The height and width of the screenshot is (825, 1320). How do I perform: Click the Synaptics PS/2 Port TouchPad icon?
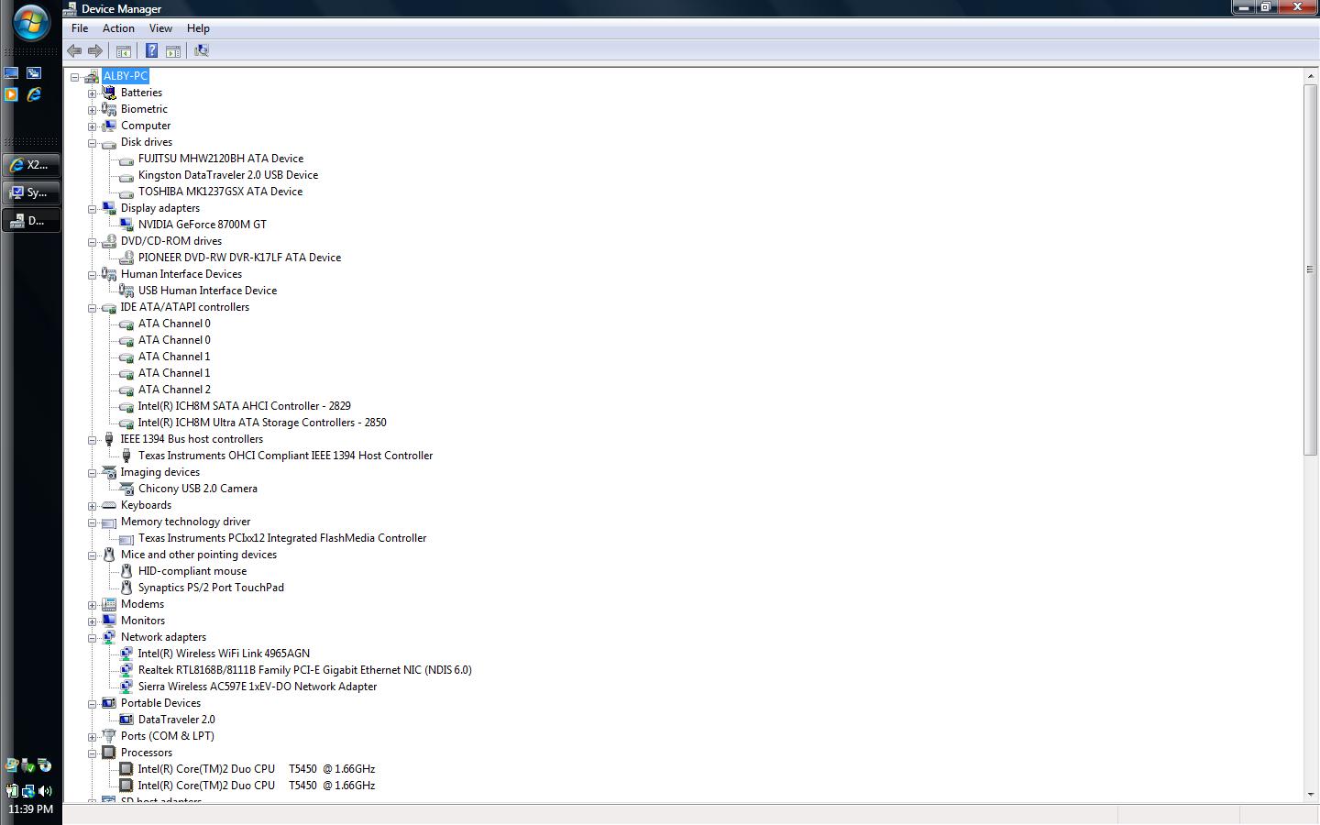(x=126, y=588)
